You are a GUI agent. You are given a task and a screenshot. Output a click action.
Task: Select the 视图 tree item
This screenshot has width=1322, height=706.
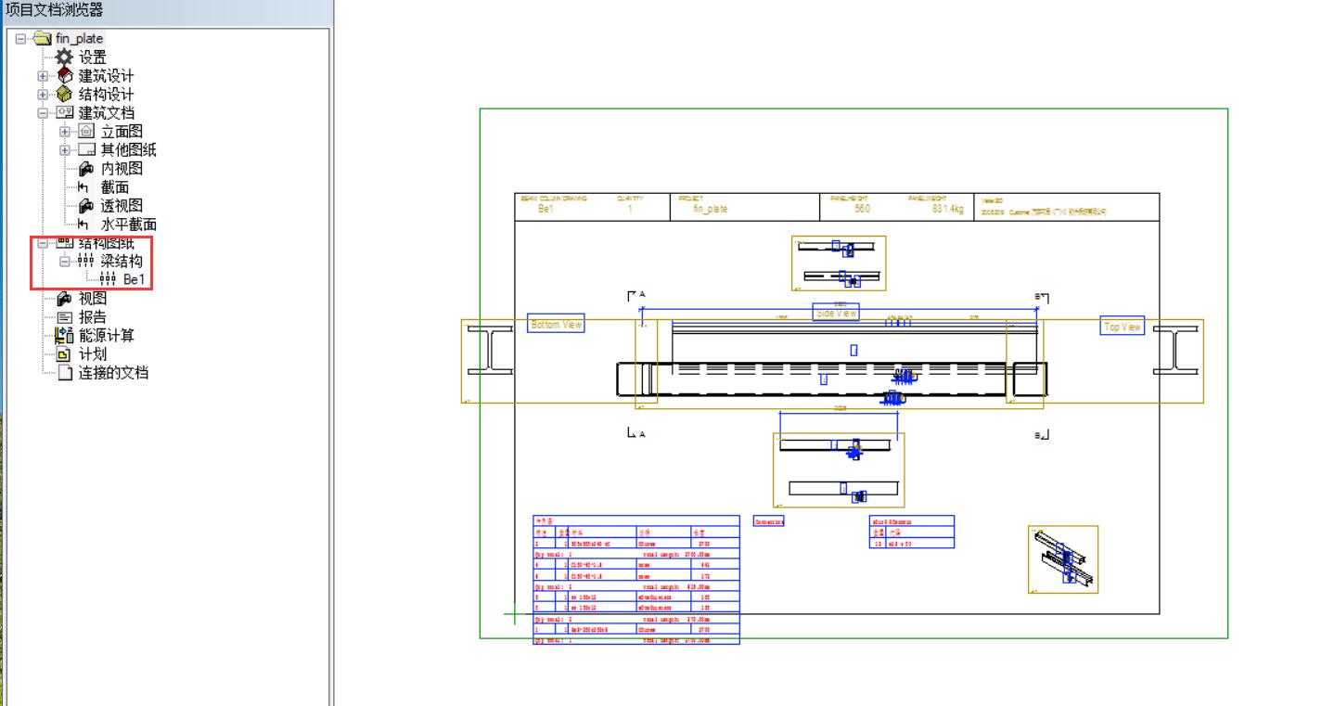(x=92, y=299)
